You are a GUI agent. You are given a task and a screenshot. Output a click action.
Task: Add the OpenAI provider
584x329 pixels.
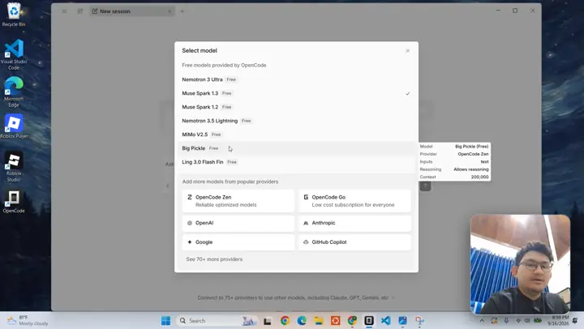(238, 224)
